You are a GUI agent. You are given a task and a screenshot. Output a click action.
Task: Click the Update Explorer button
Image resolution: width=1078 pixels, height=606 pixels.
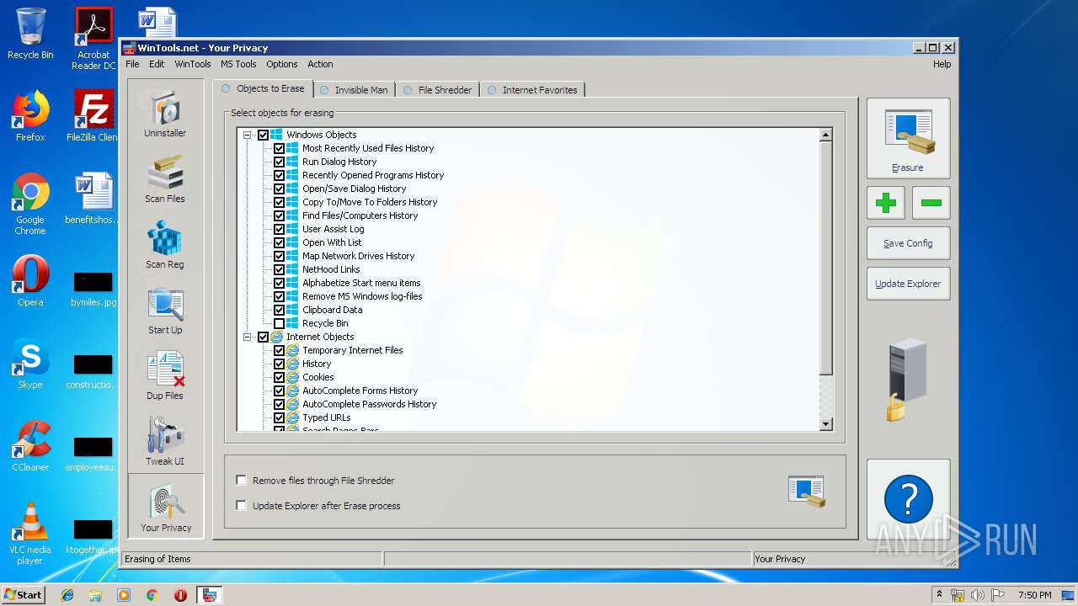[908, 284]
